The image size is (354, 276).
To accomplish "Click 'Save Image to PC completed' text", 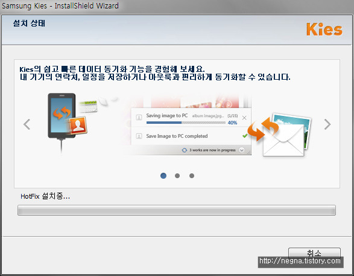I will pos(177,136).
